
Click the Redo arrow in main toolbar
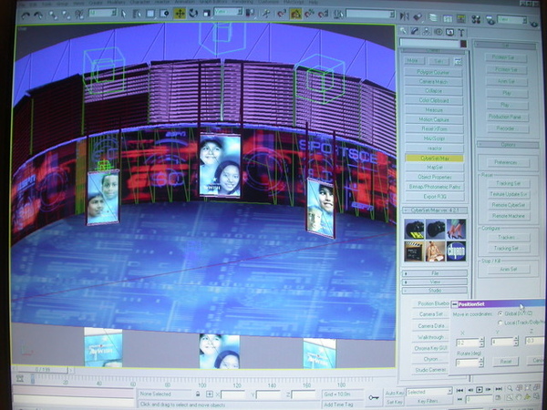coord(38,15)
